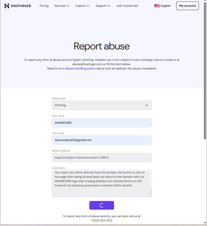207x226 pixels.
Task: Click the Services chevron arrow
Action: (x=68, y=6)
